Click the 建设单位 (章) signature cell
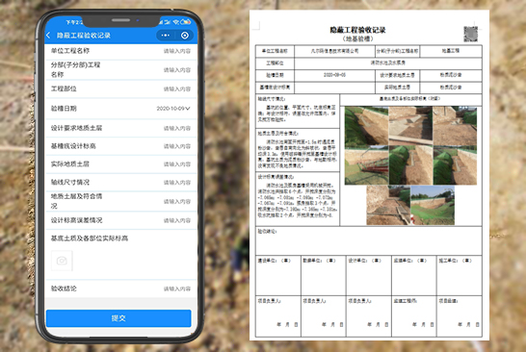Viewport: 526px width, 352px height. tap(278, 276)
